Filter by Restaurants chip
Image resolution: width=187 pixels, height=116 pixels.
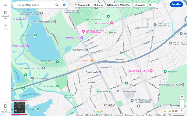[82, 5]
